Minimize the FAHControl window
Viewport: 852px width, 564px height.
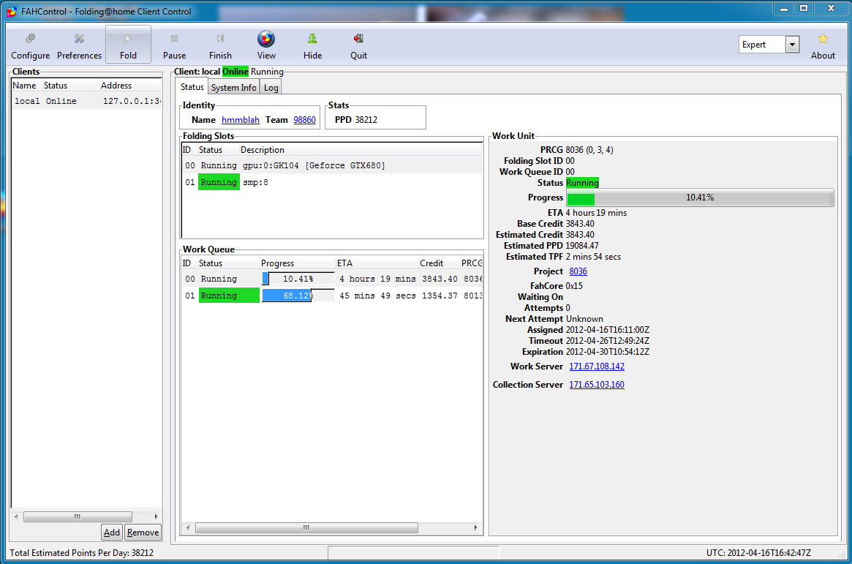(x=783, y=8)
